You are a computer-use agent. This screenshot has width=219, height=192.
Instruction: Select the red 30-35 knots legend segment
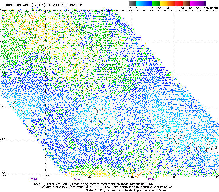coord(179,4)
